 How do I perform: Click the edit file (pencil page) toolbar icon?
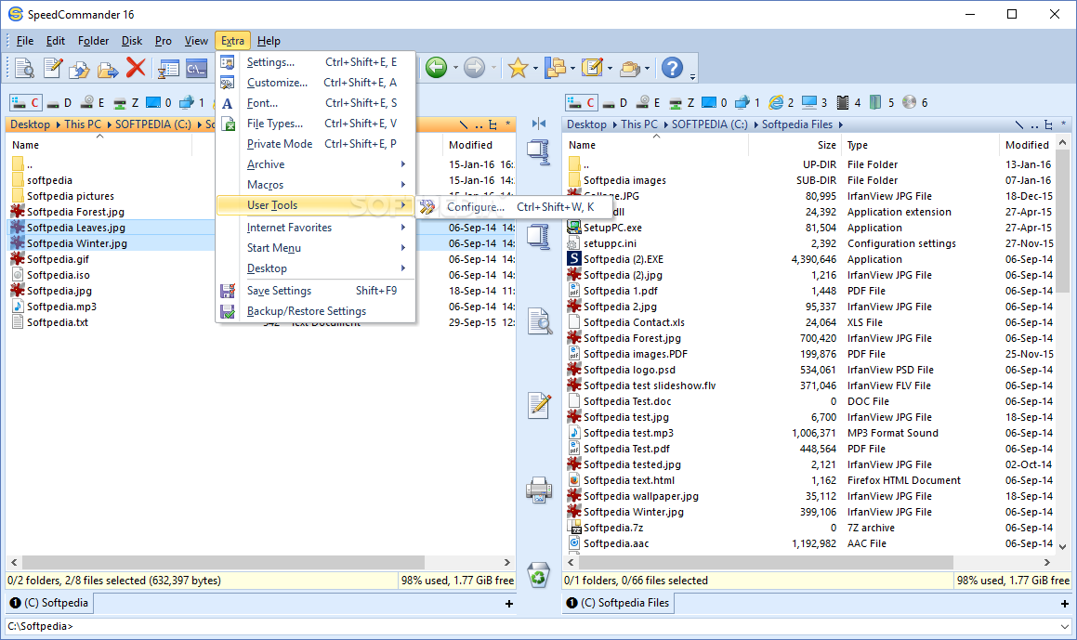(53, 67)
